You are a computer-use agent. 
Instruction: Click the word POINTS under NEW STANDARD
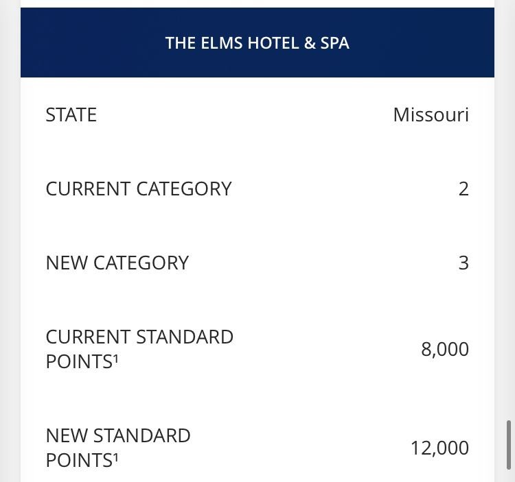coord(78,460)
